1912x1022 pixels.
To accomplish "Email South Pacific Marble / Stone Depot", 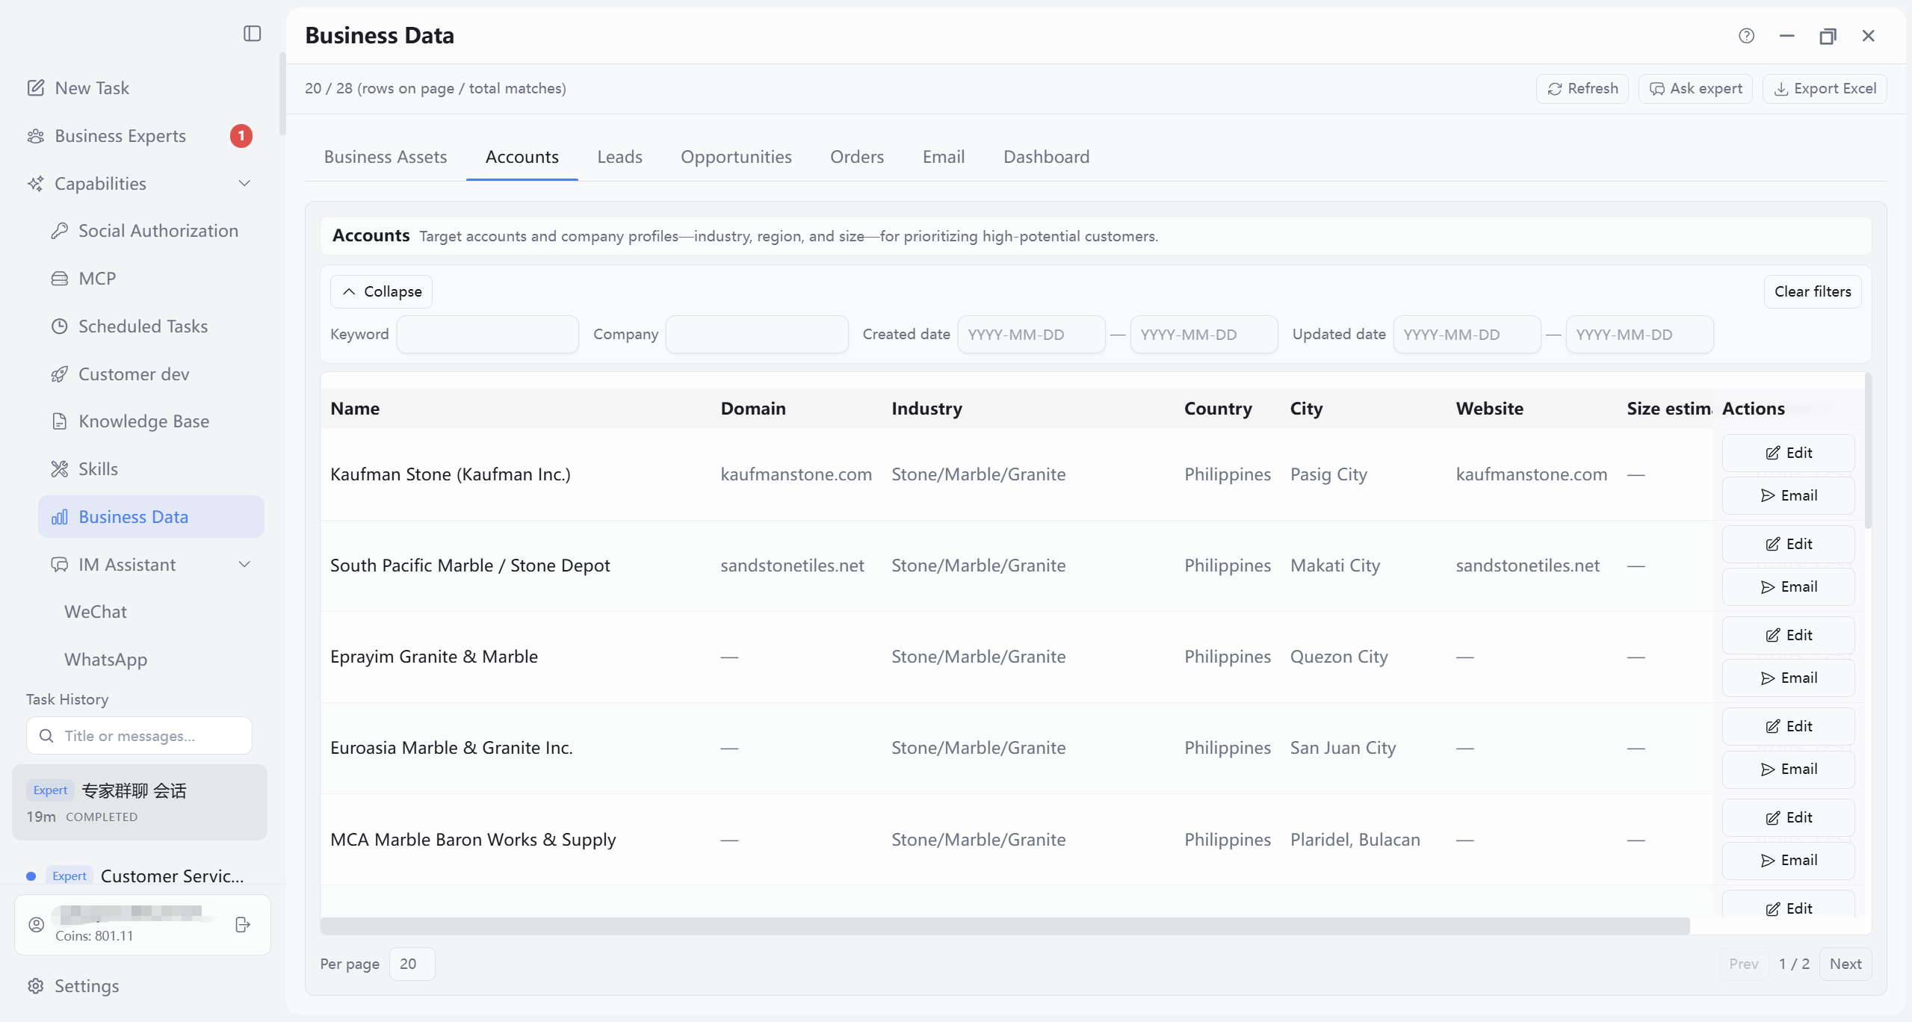I will (1789, 586).
